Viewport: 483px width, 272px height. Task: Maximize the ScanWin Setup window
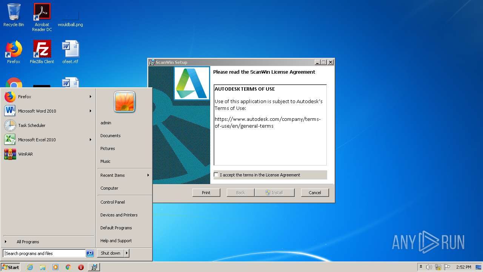point(324,62)
